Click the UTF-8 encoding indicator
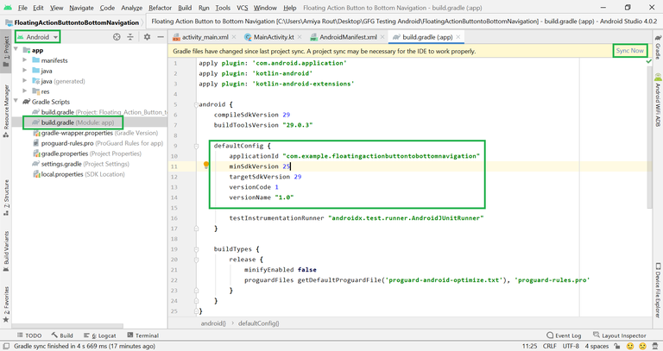 point(571,347)
